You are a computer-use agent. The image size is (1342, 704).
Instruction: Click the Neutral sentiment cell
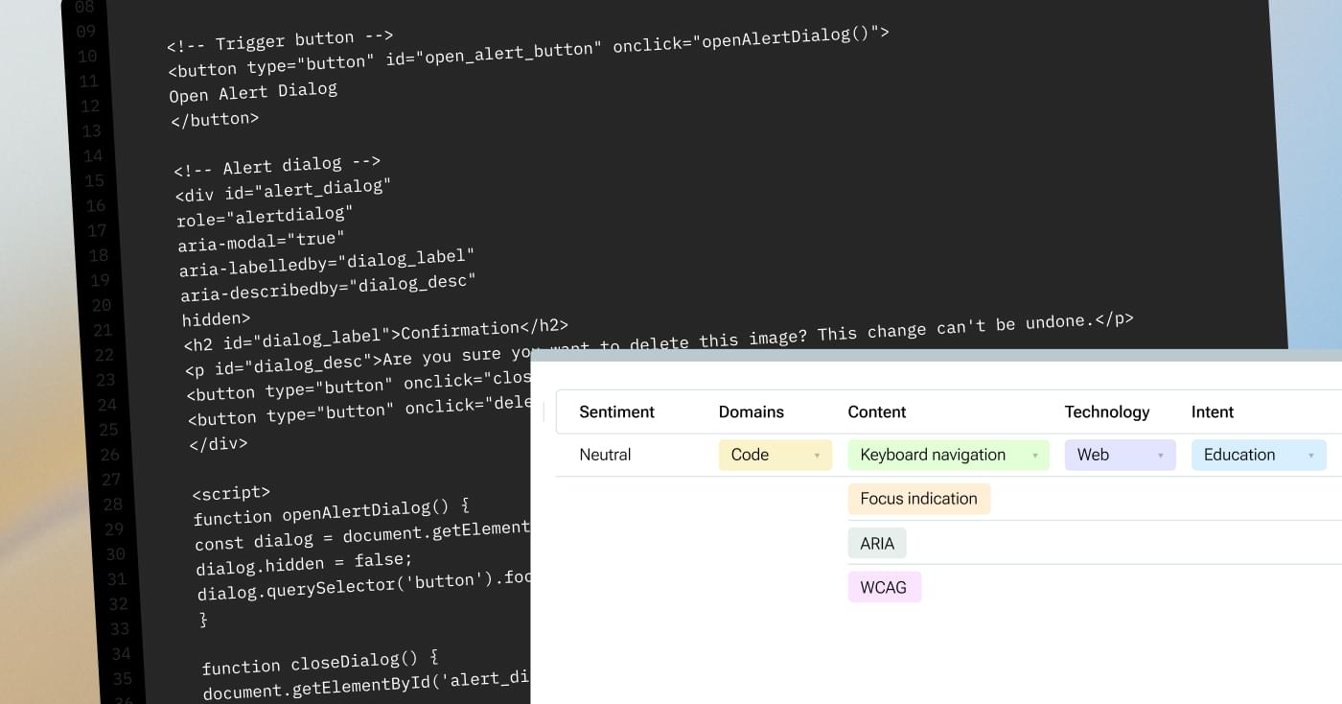[605, 455]
